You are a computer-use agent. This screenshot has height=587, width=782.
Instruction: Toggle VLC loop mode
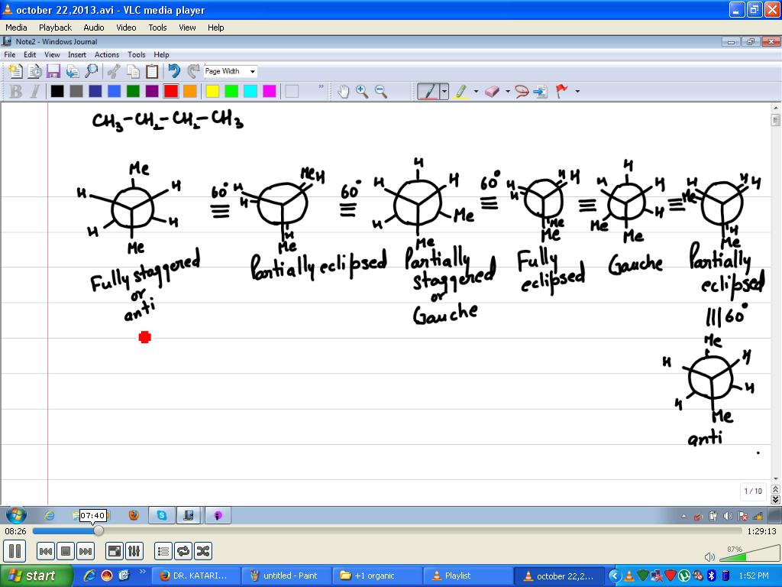tap(183, 551)
